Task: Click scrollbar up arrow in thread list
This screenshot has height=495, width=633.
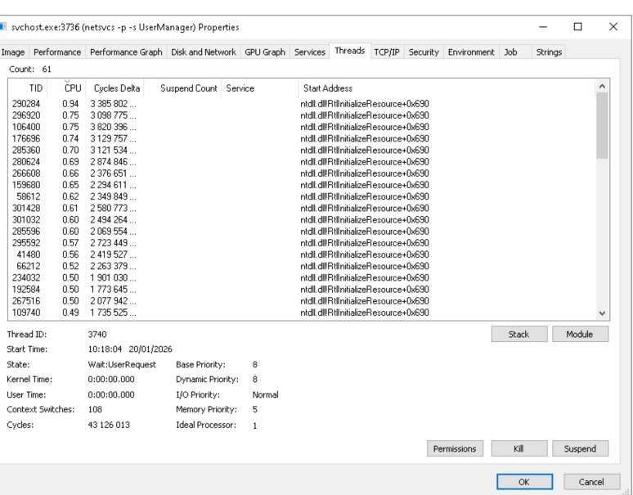Action: [x=602, y=86]
